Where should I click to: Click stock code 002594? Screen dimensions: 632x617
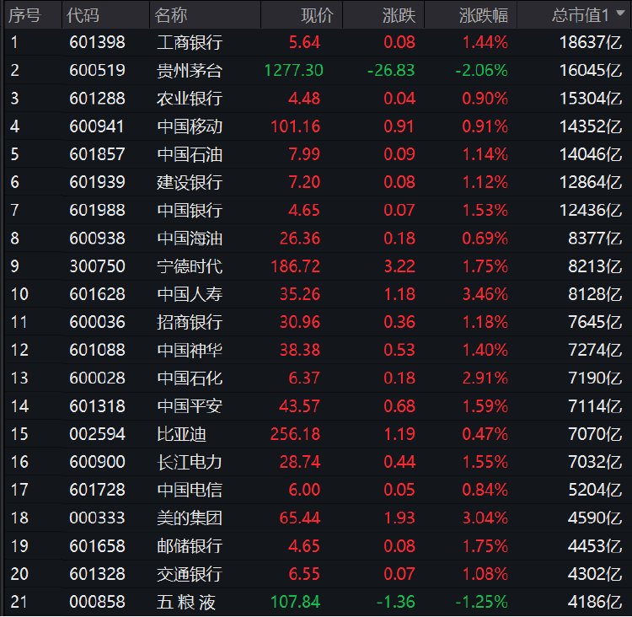(97, 434)
